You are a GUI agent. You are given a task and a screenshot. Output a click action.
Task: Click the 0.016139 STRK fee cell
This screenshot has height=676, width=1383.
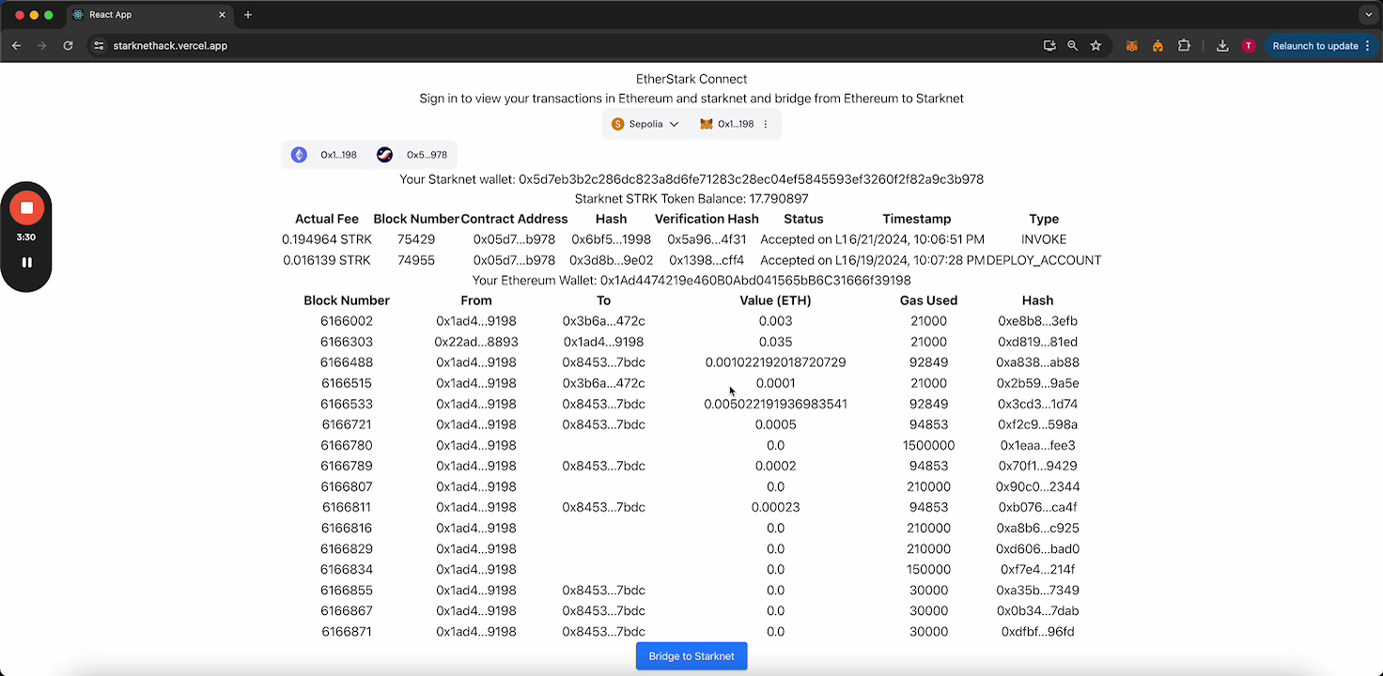point(327,260)
